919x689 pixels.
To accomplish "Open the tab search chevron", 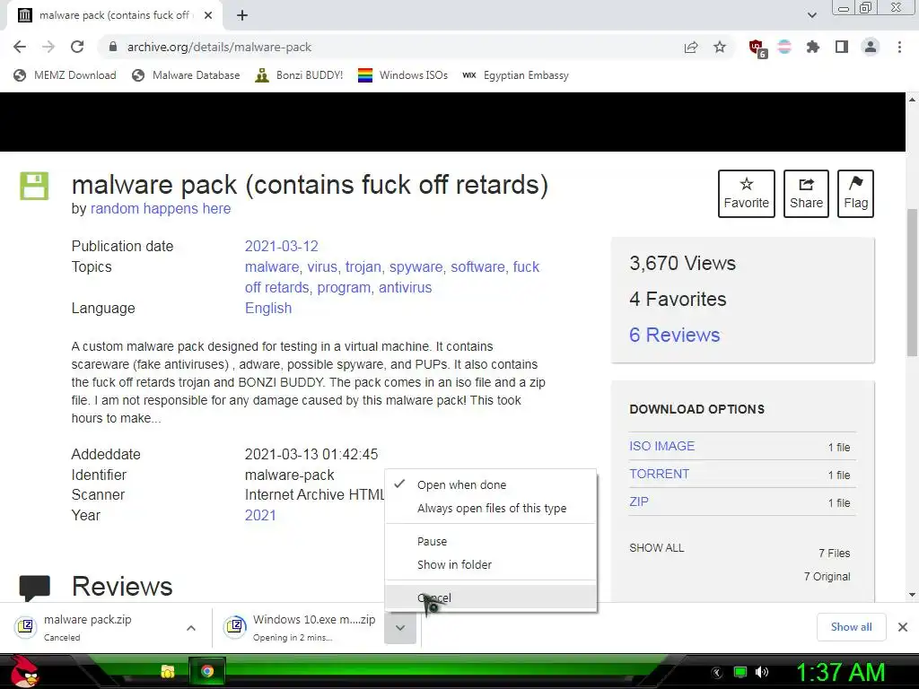I will coord(811,15).
